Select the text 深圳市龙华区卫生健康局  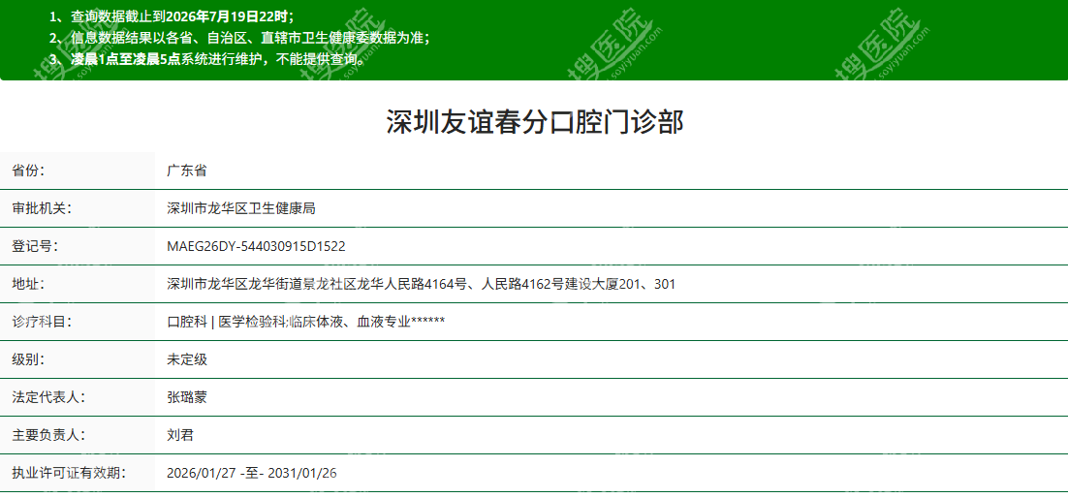(241, 208)
